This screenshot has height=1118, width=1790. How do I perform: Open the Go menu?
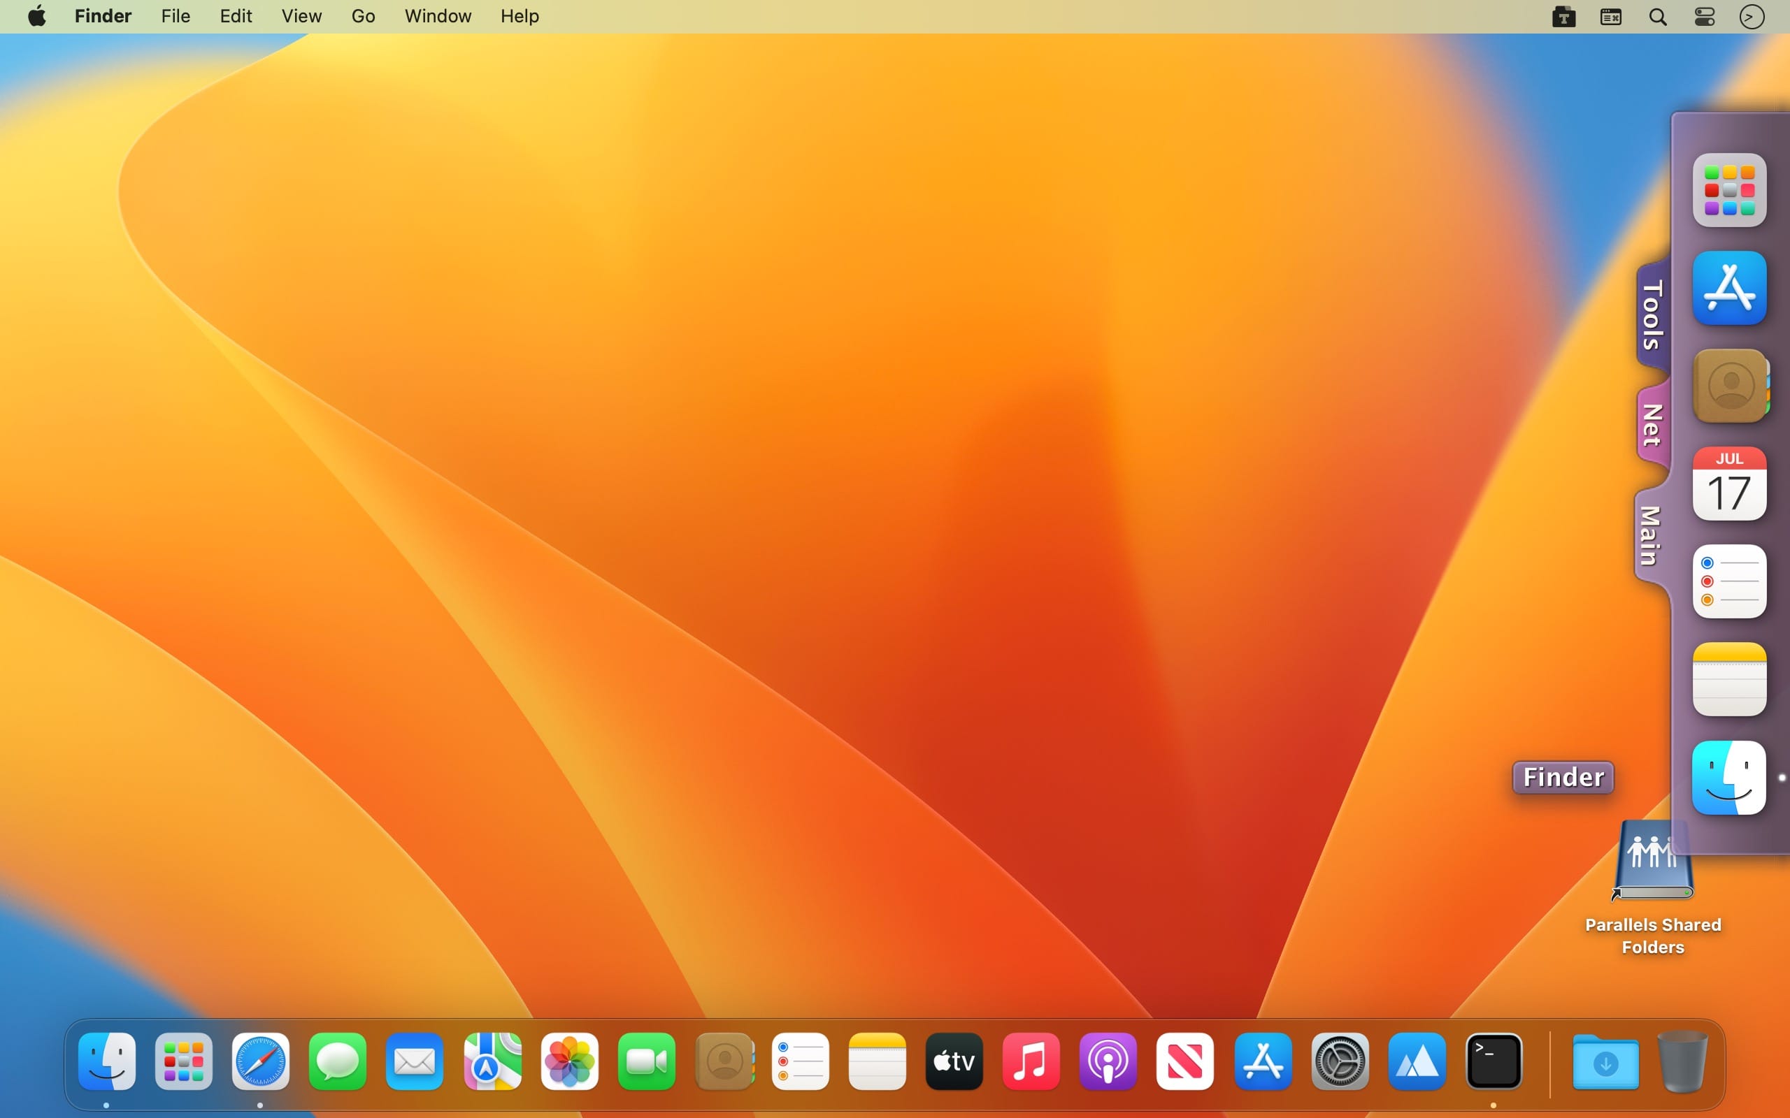[363, 15]
